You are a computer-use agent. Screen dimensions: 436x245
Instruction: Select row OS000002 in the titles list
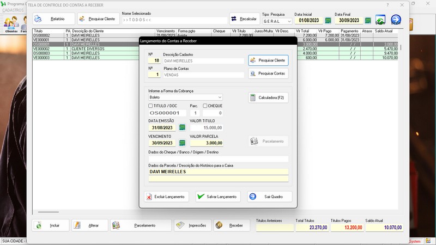215,35
